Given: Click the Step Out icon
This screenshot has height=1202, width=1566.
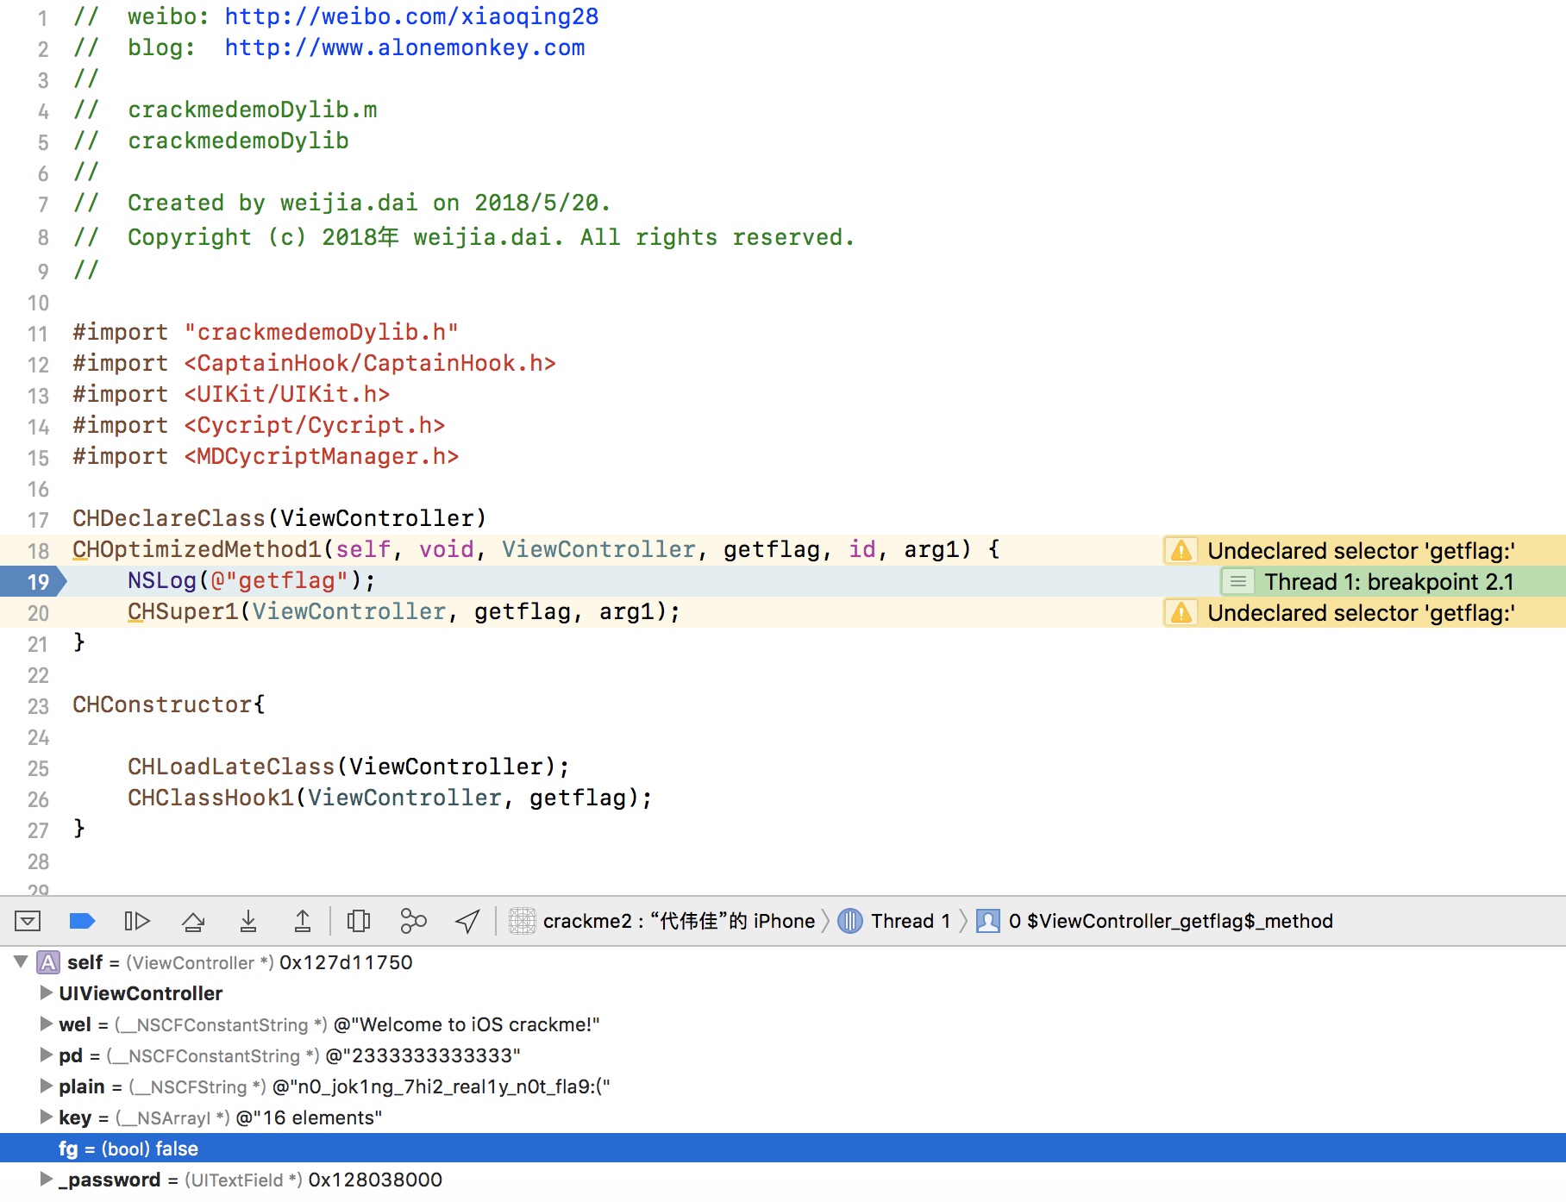Looking at the screenshot, I should [303, 921].
